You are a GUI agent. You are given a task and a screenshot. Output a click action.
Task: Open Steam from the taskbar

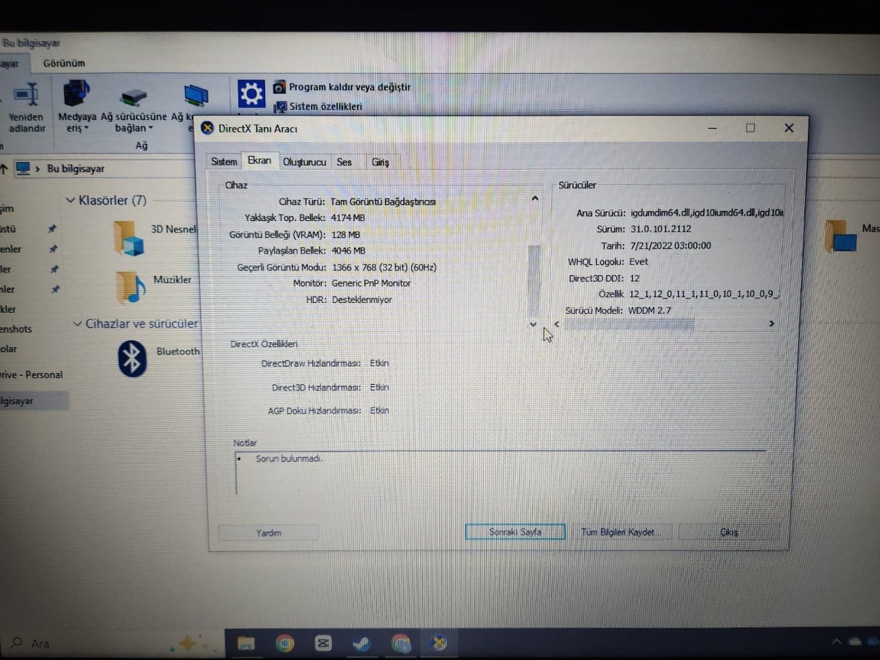(362, 643)
